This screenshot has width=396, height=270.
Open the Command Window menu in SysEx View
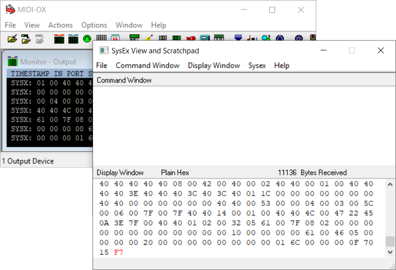[147, 66]
